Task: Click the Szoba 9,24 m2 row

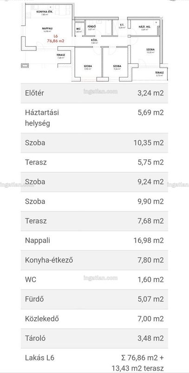Action: (x=94, y=182)
